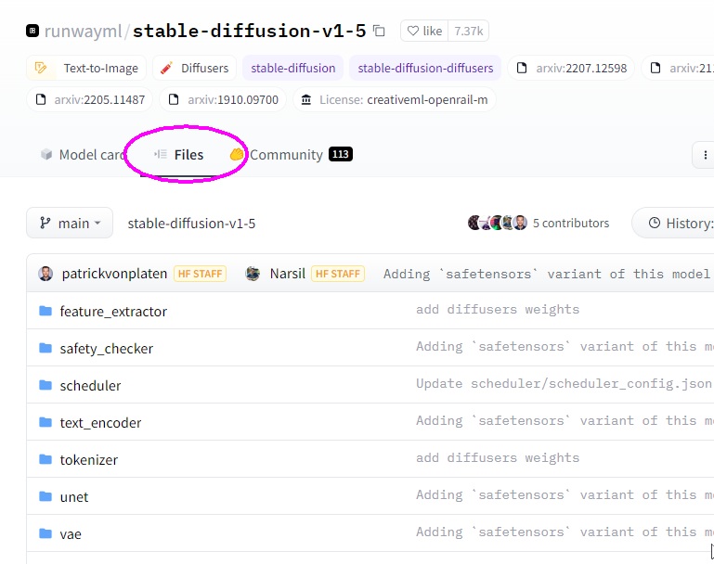Open the text_encoder folder
This screenshot has height=564, width=714.
pyautogui.click(x=100, y=422)
